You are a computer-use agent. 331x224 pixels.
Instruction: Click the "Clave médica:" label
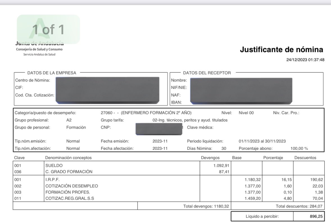tap(200, 127)
